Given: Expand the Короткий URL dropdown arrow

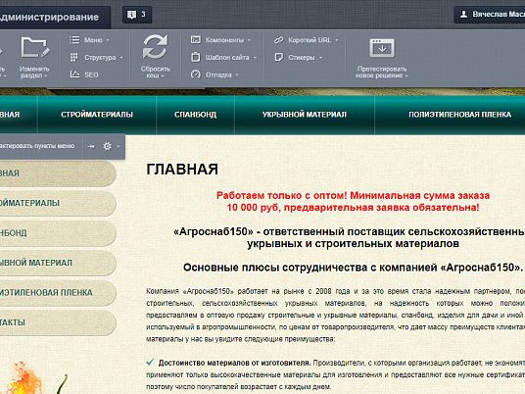Looking at the screenshot, I should tap(337, 40).
